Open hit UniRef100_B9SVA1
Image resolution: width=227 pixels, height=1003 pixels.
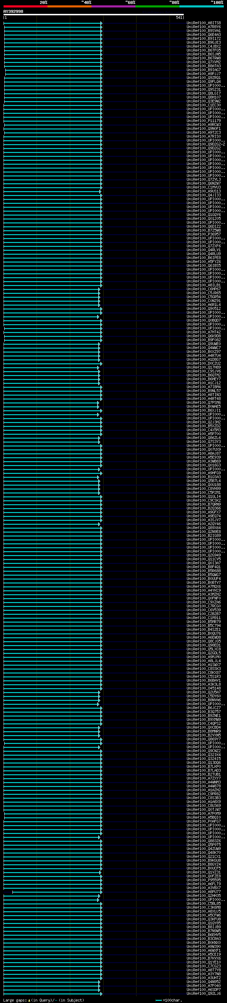click(204, 31)
